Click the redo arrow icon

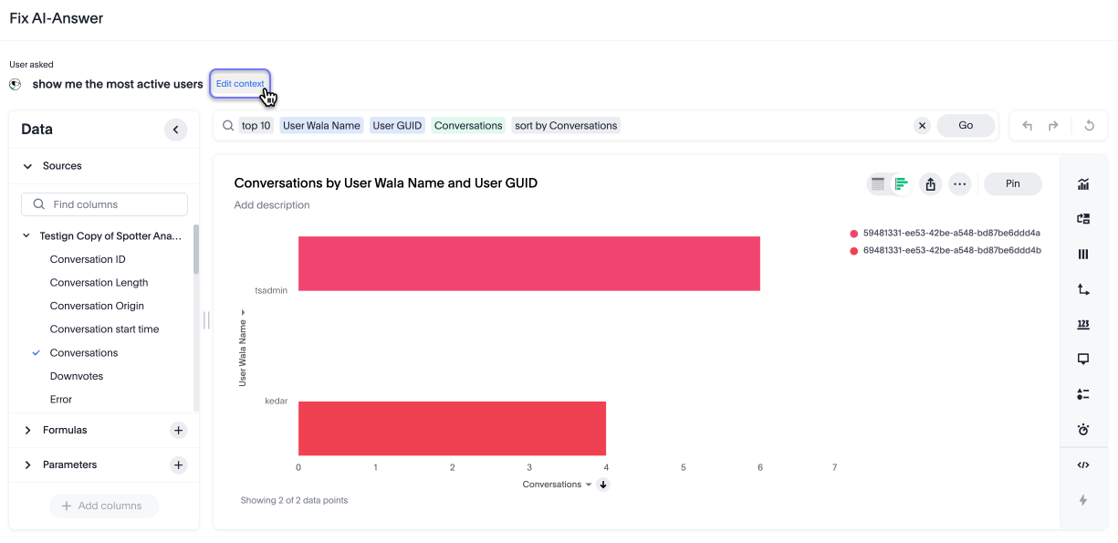point(1053,126)
